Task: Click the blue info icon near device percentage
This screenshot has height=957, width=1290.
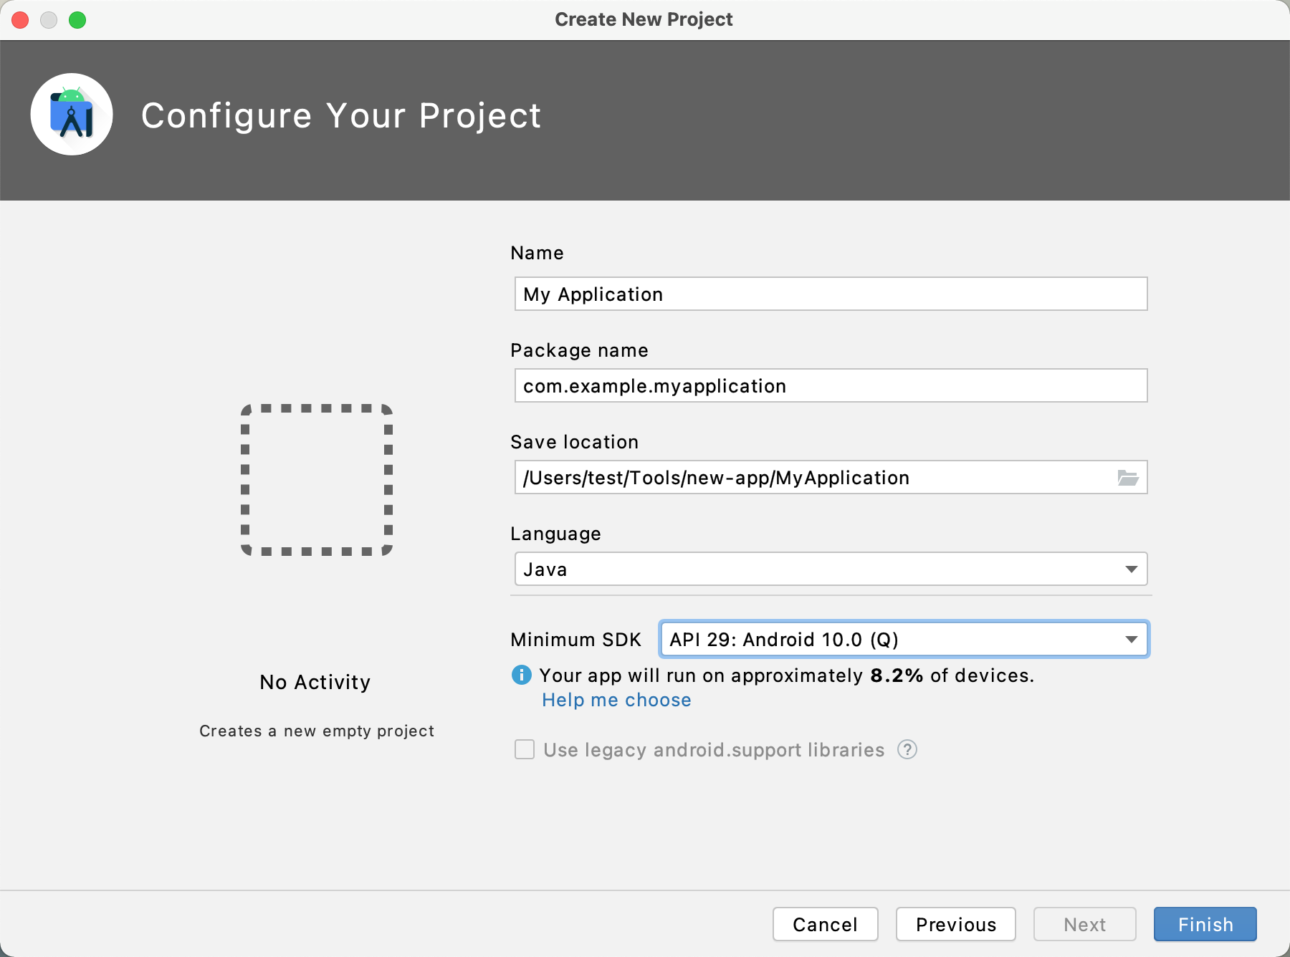Action: tap(522, 675)
